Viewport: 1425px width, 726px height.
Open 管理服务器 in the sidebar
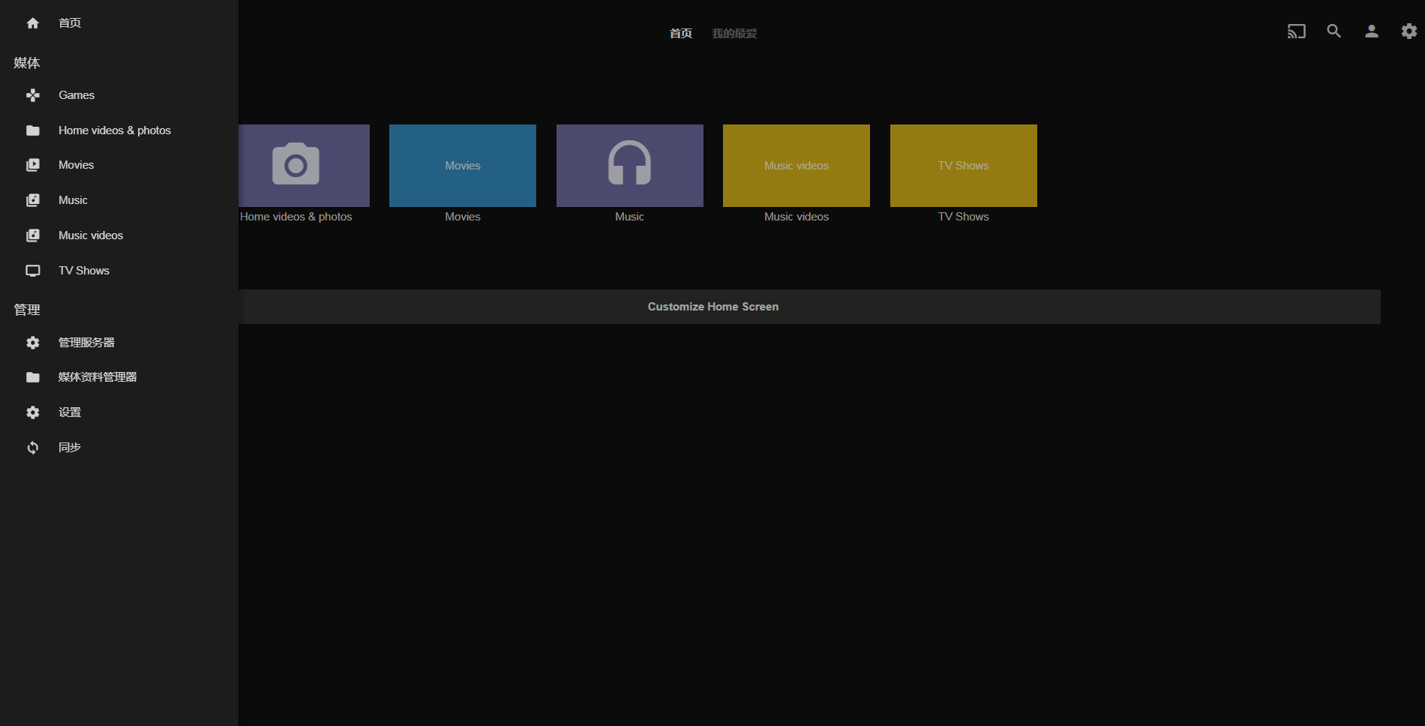(119, 343)
